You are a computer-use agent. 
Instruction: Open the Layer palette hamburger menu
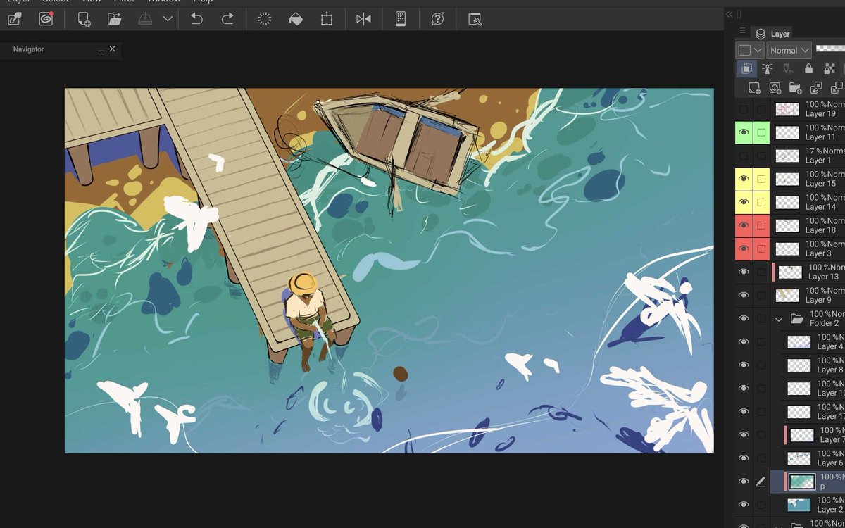pos(742,30)
